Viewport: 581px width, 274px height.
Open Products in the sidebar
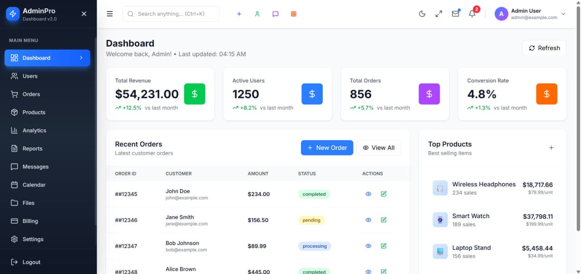coord(47,113)
